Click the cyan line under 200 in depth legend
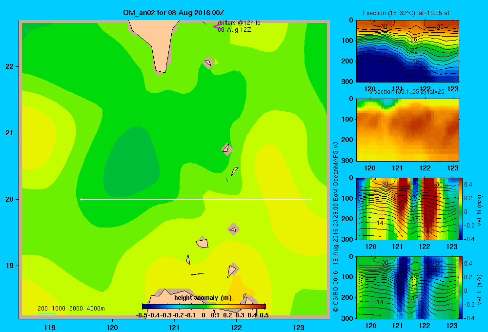 click(47, 313)
